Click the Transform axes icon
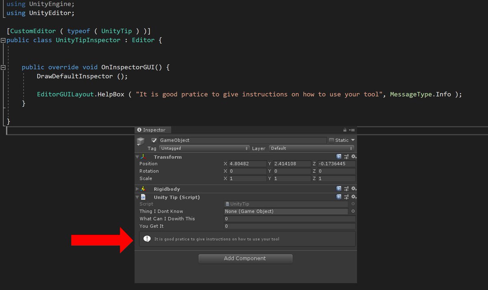This screenshot has width=488, height=290. click(143, 157)
